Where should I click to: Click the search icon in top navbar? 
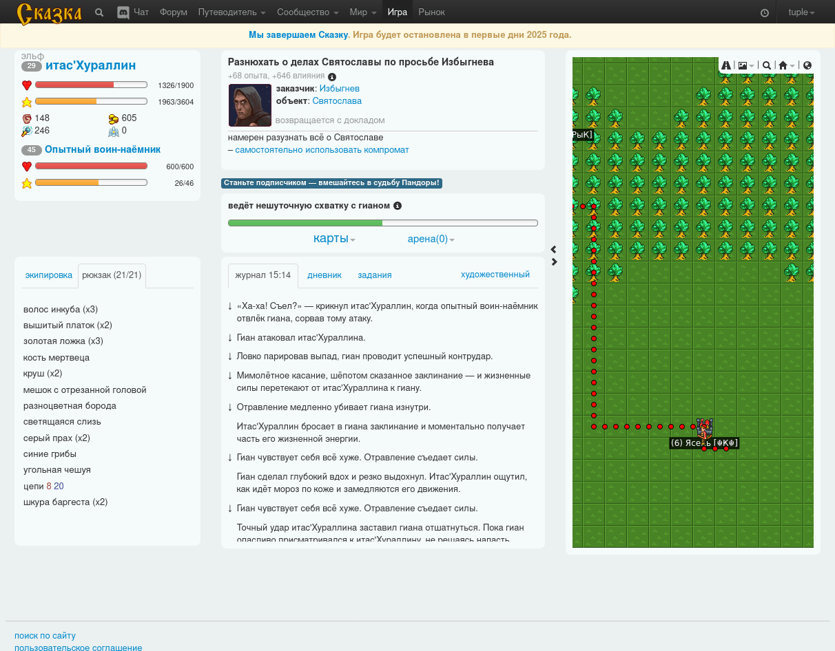coord(99,12)
